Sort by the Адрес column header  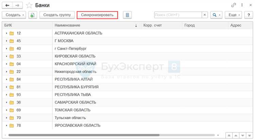(x=240, y=25)
